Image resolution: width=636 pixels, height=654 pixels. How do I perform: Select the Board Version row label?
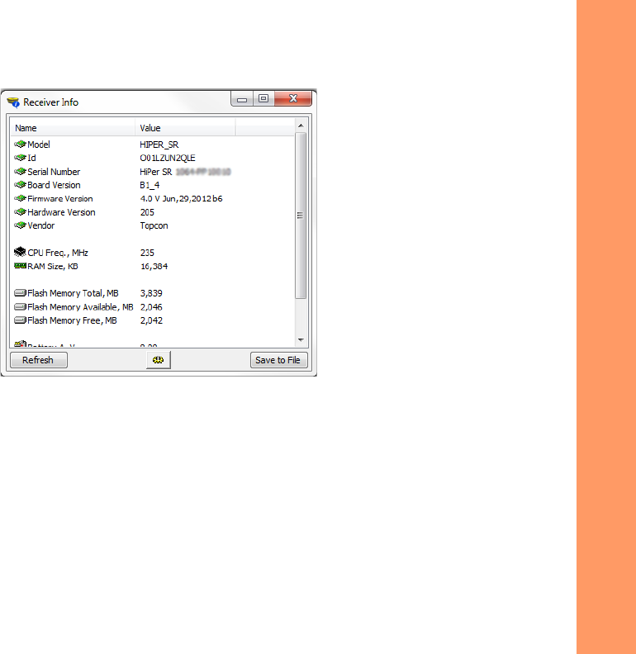click(x=54, y=185)
